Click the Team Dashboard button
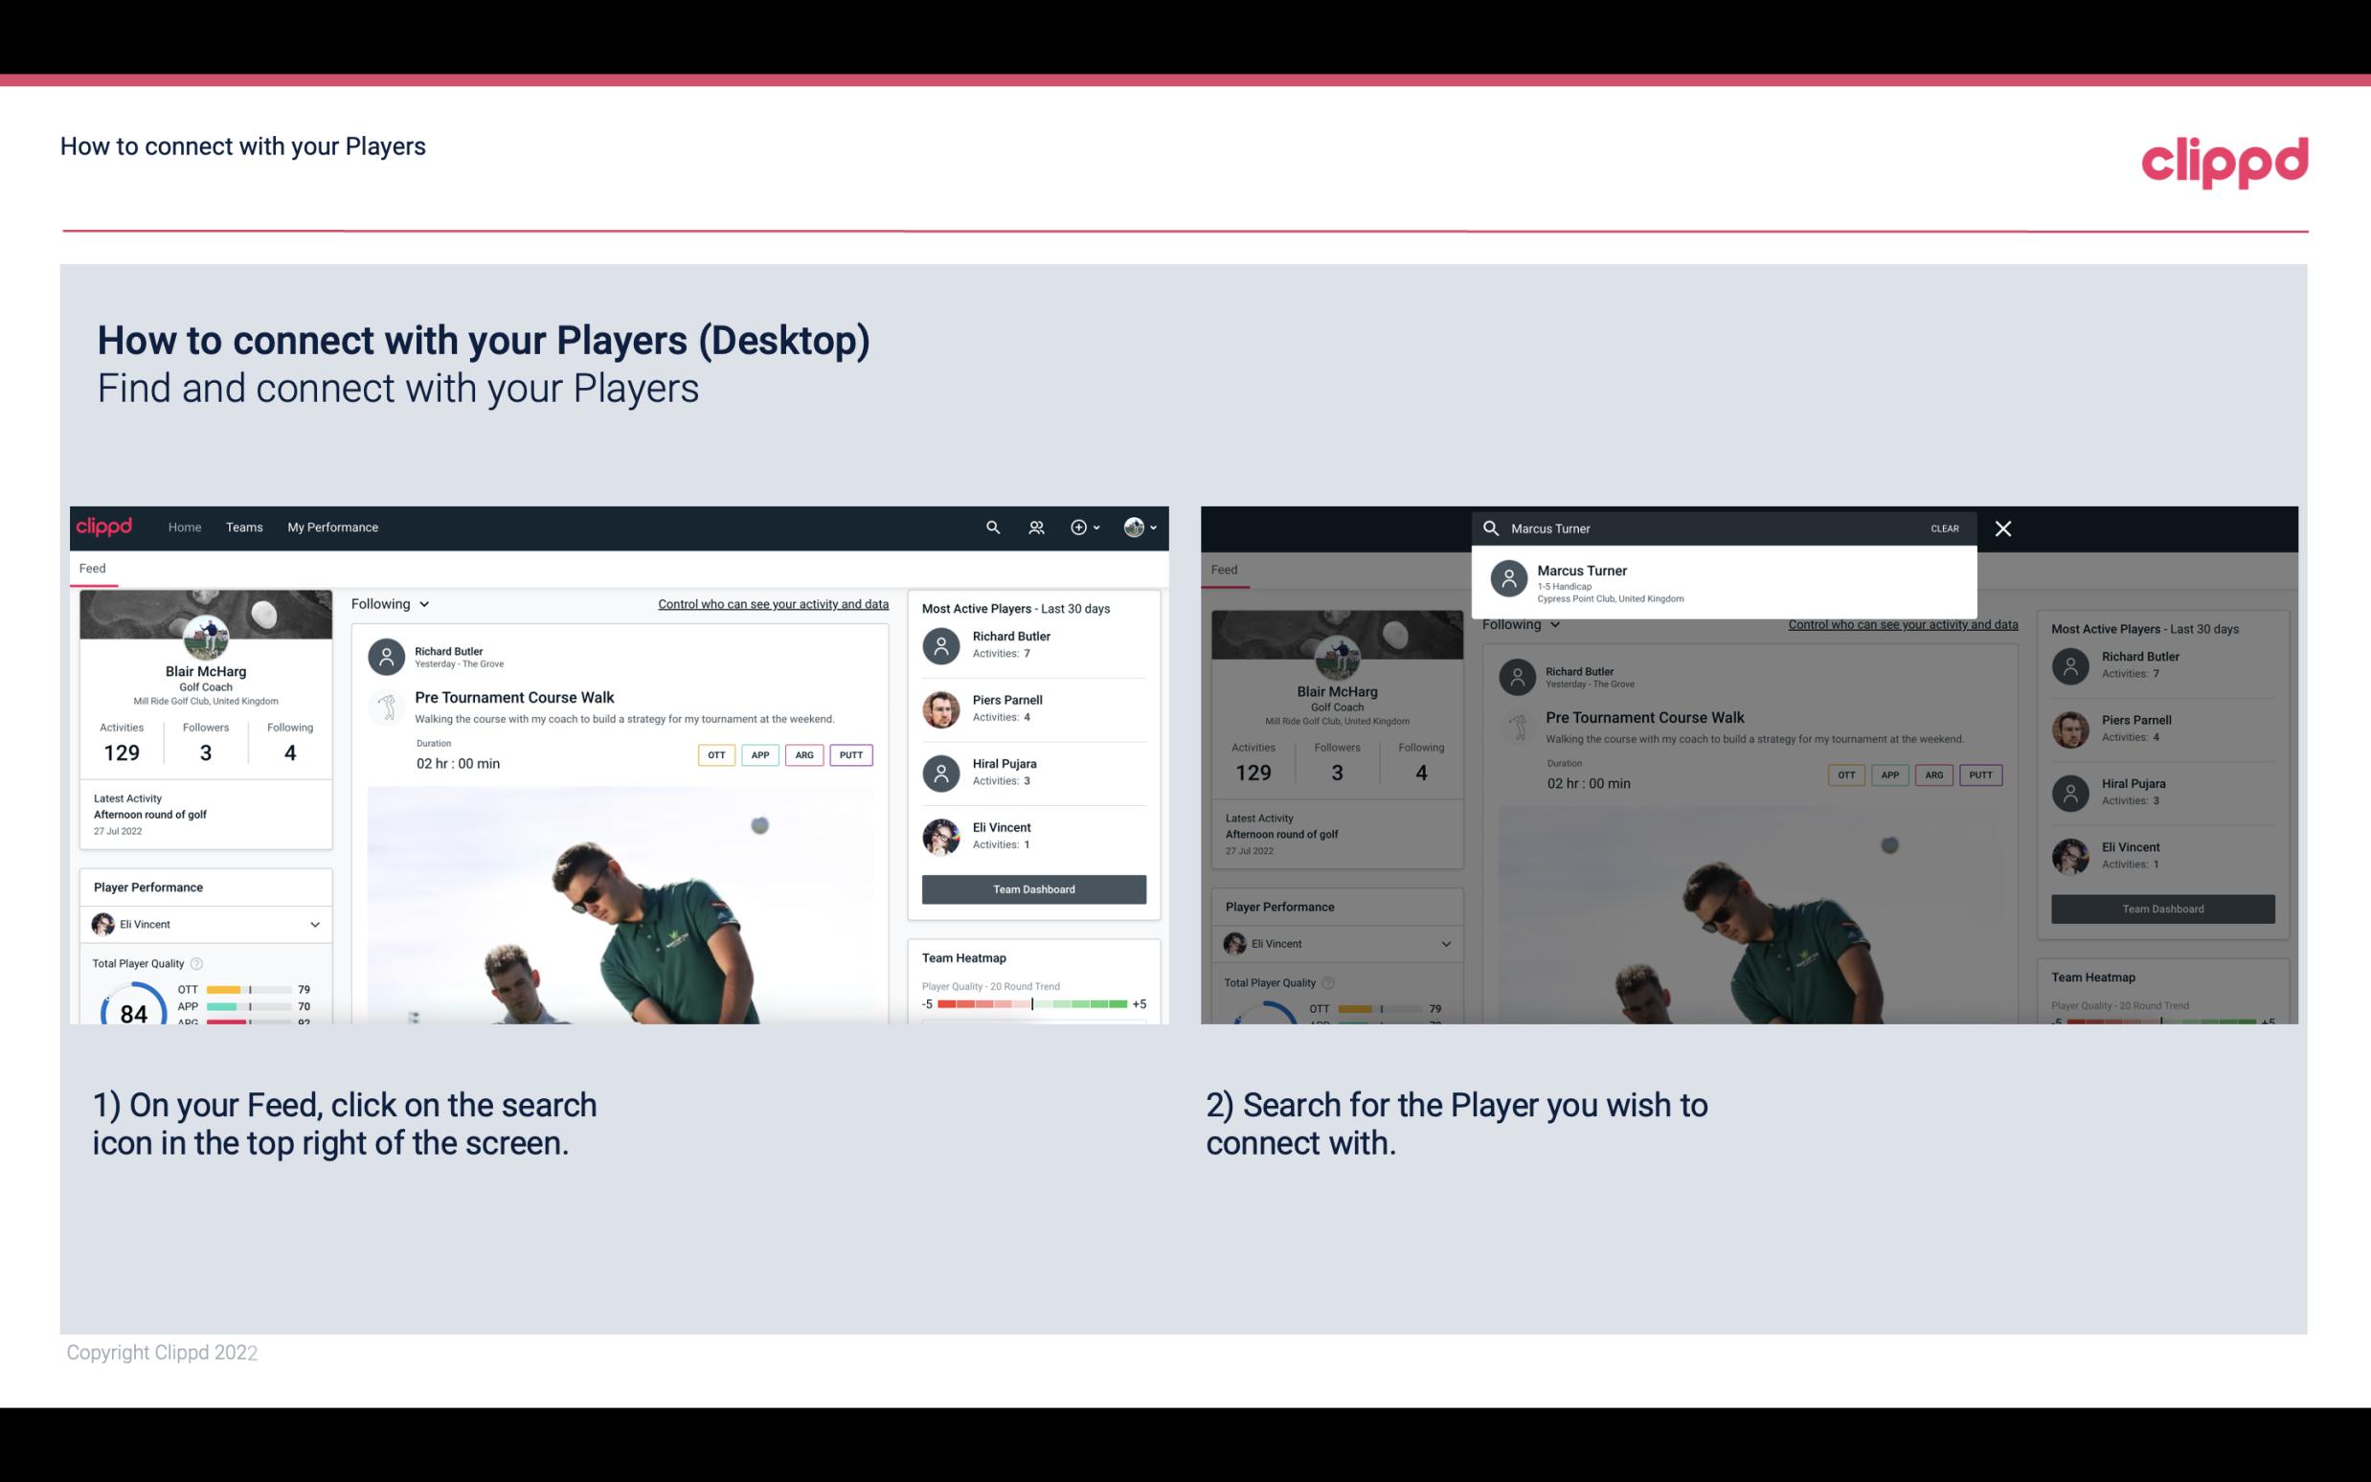Viewport: 2371px width, 1482px height. pyautogui.click(x=1032, y=887)
